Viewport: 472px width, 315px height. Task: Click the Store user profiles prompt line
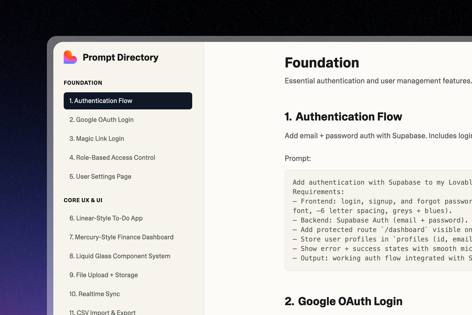coord(382,239)
